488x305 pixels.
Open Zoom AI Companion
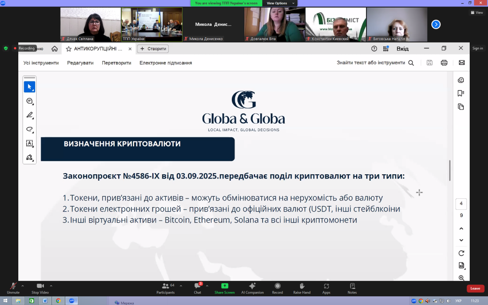click(x=252, y=288)
